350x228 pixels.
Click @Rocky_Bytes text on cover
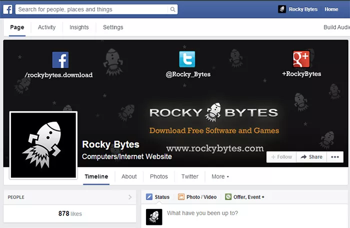188,74
